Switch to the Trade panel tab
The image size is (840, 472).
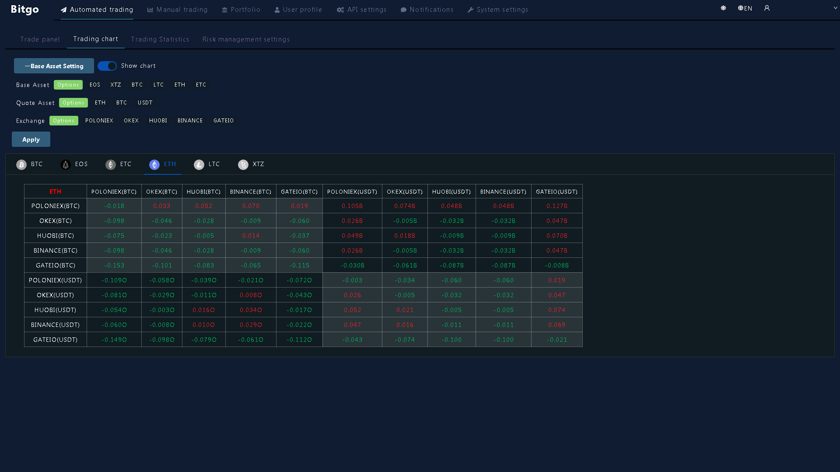40,39
